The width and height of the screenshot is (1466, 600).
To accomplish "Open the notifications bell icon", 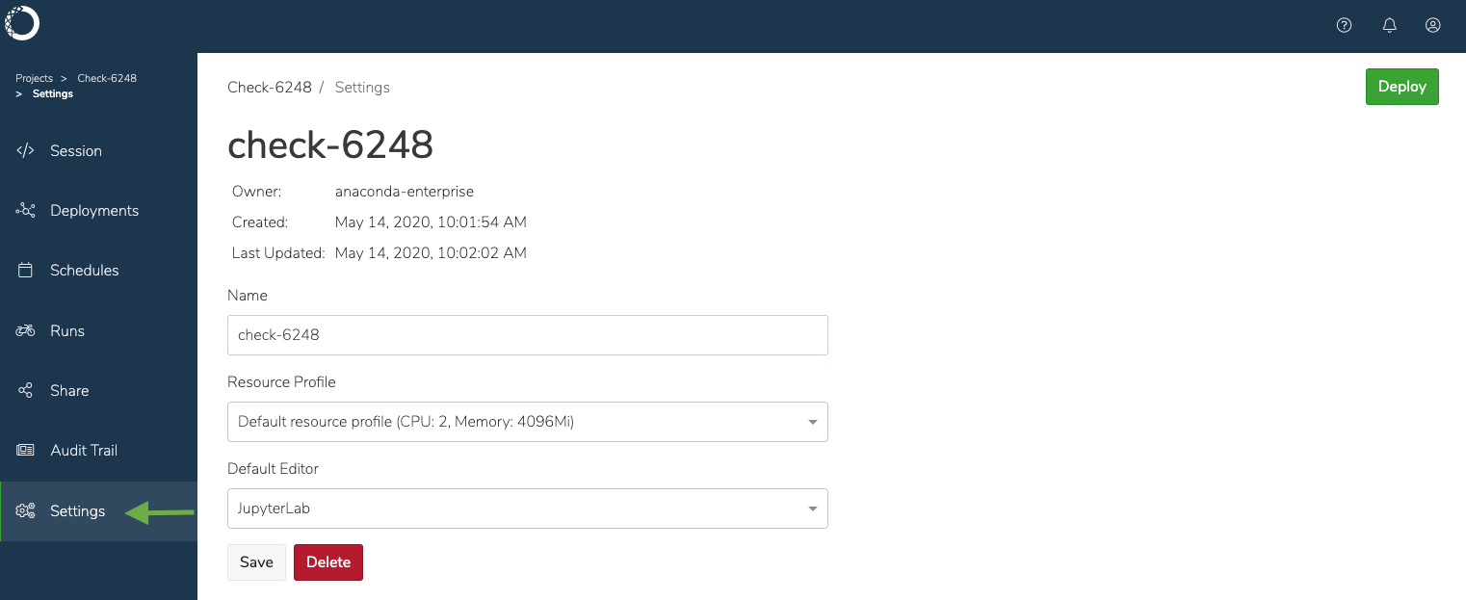I will click(x=1389, y=25).
